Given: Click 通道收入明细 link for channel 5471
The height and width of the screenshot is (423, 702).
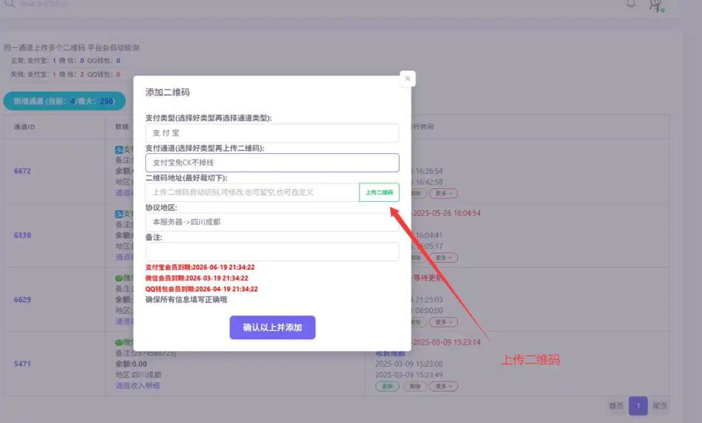Looking at the screenshot, I should 138,386.
